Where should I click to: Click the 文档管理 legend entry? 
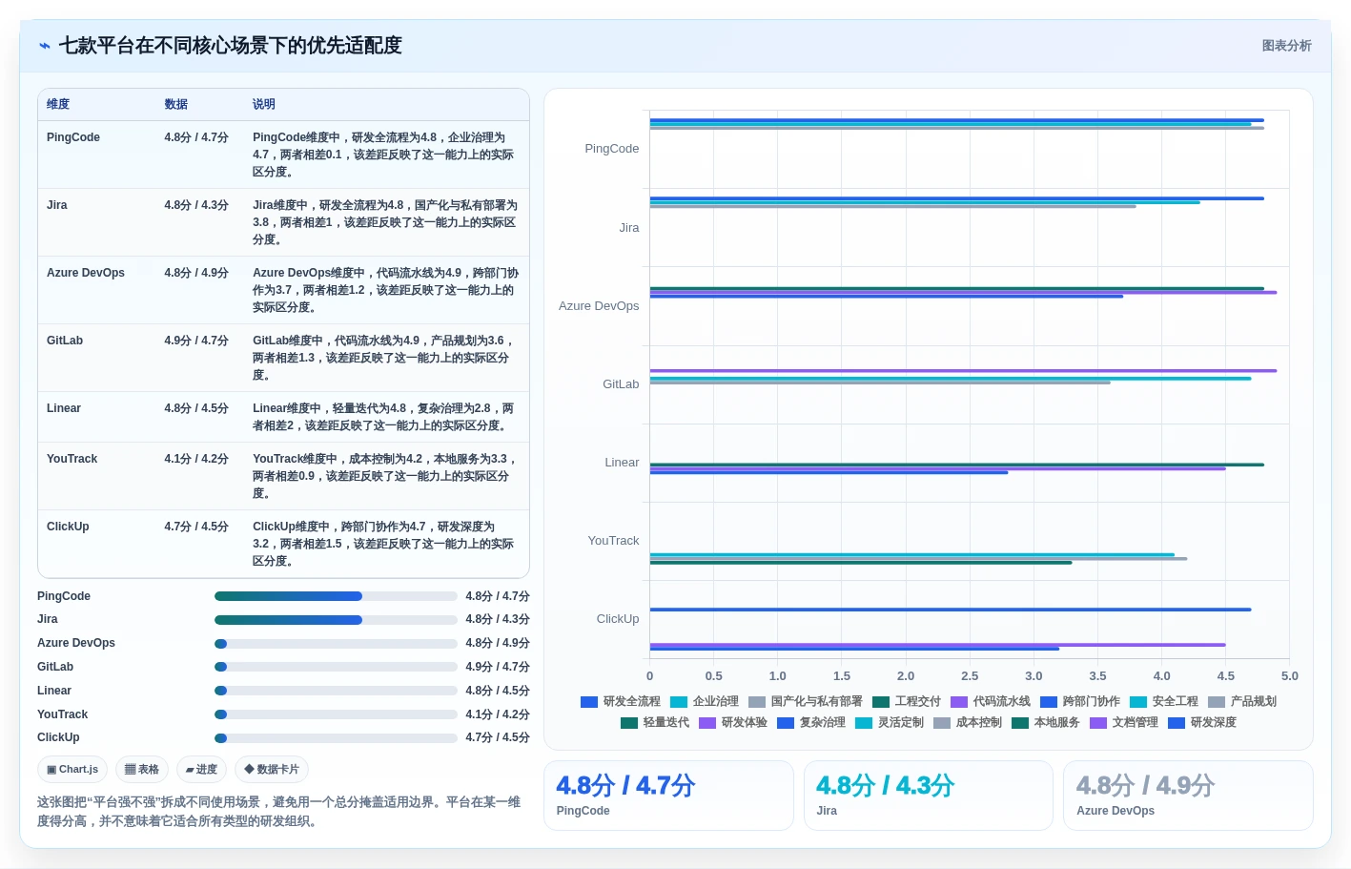[1124, 722]
